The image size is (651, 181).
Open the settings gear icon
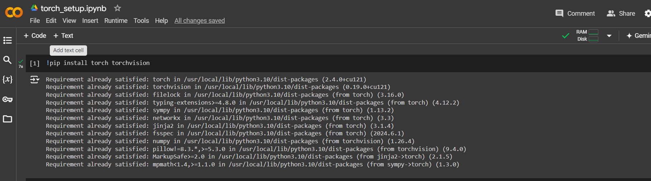tap(647, 14)
